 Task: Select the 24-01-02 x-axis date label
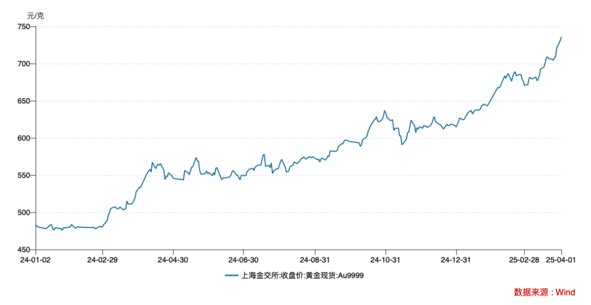click(x=35, y=260)
